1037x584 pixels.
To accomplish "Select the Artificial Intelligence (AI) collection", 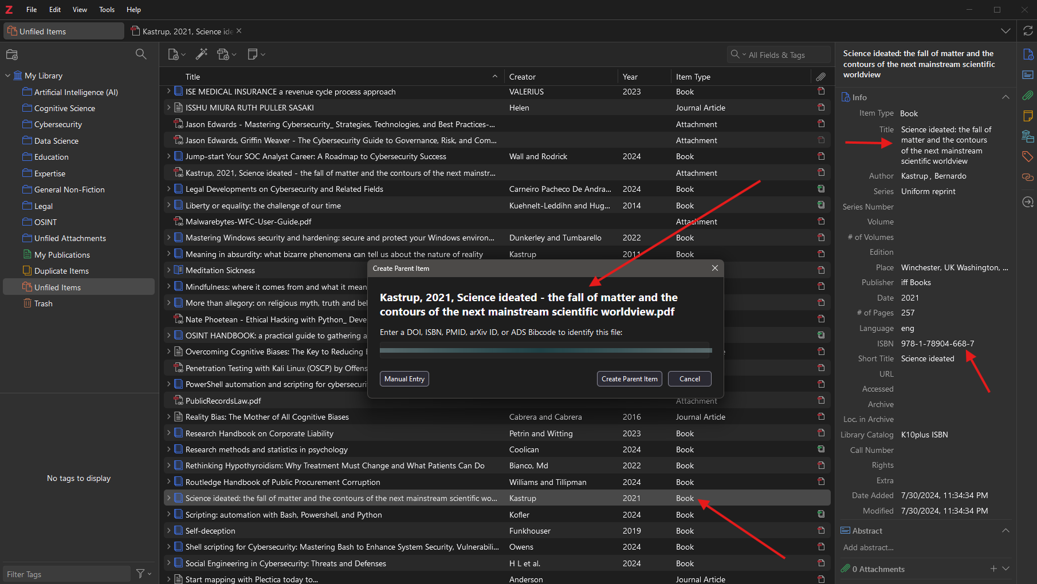I will tap(76, 92).
